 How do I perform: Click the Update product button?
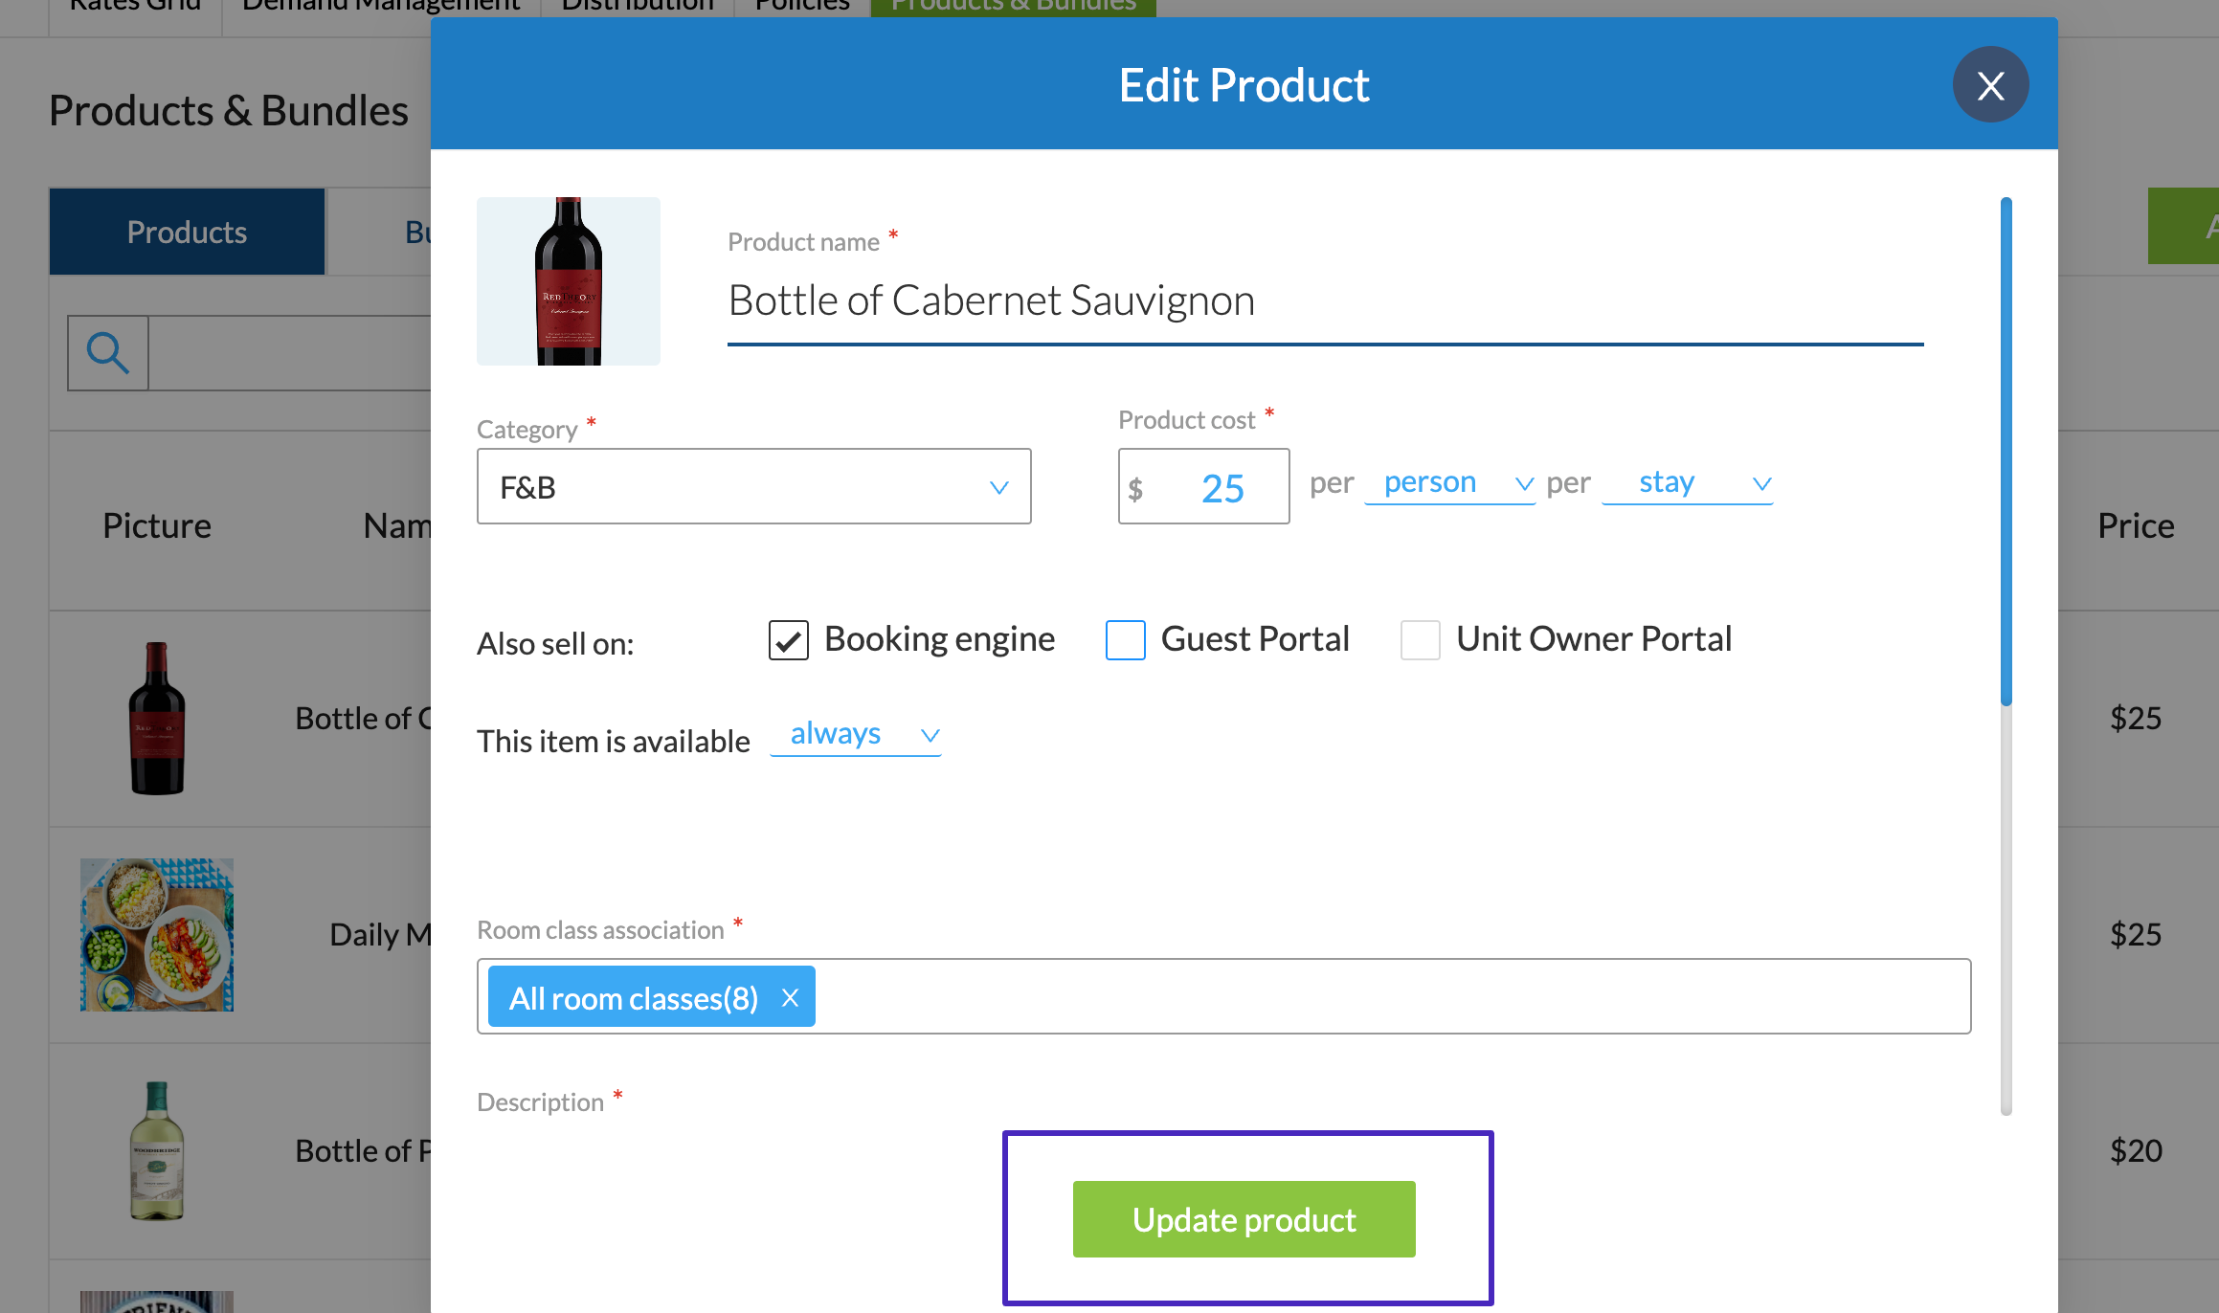pos(1244,1219)
